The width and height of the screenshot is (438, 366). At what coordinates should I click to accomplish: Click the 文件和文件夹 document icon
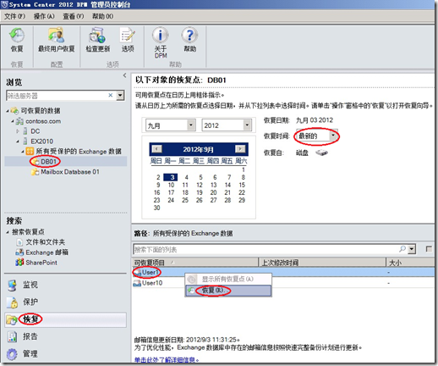[x=19, y=242]
